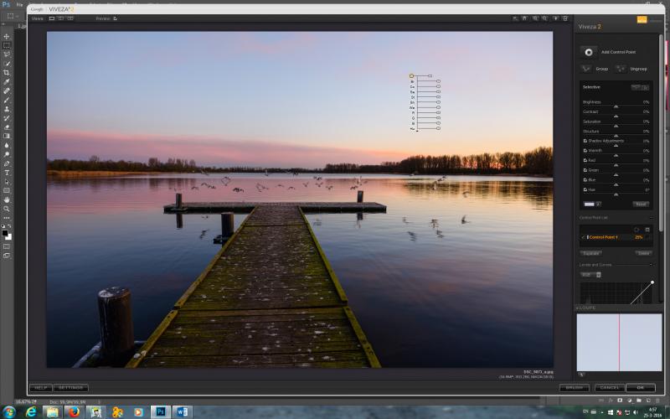
Task: Select the Move tool in Photoshop toolbar
Action: [7, 37]
